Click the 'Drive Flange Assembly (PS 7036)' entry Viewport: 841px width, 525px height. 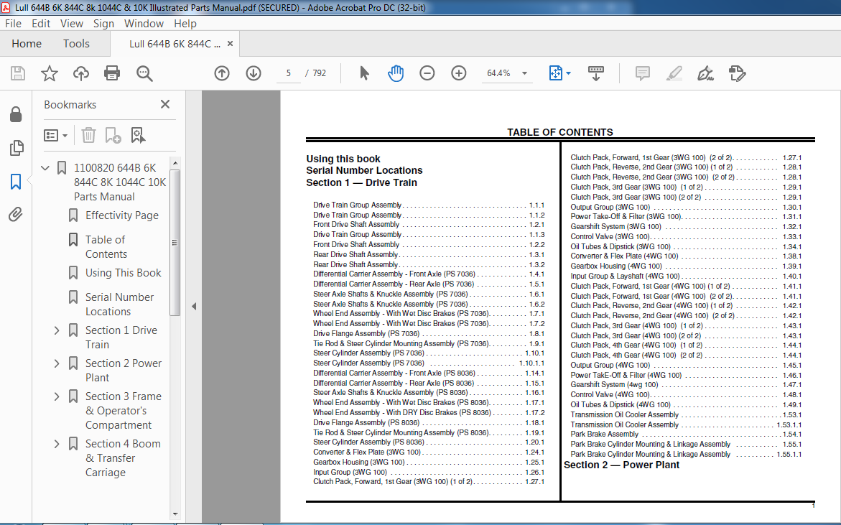[x=429, y=333]
